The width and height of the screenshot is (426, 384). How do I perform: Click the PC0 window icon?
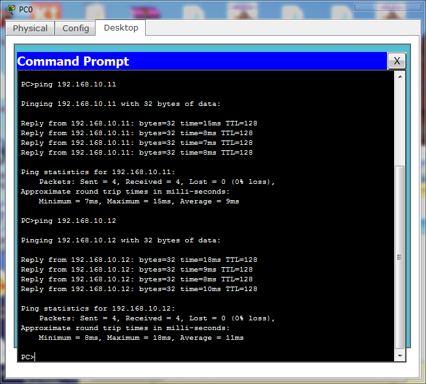coord(11,10)
